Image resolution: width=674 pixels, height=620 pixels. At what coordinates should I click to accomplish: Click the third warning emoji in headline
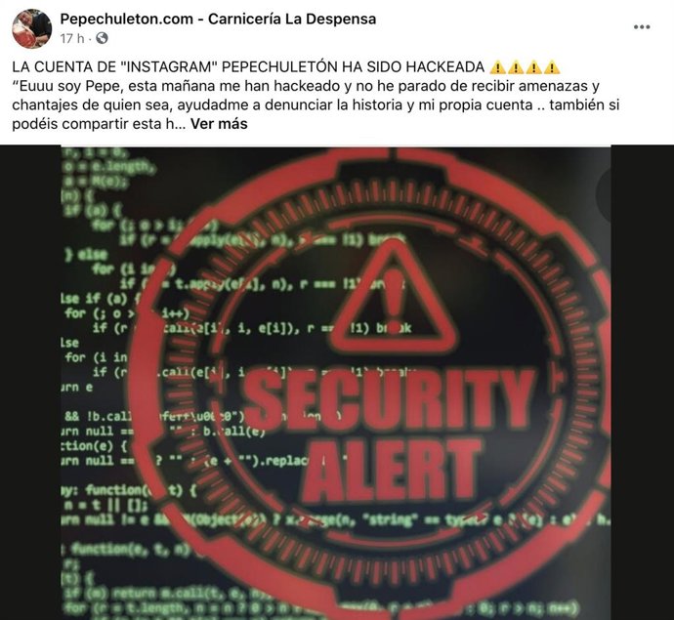(x=534, y=67)
